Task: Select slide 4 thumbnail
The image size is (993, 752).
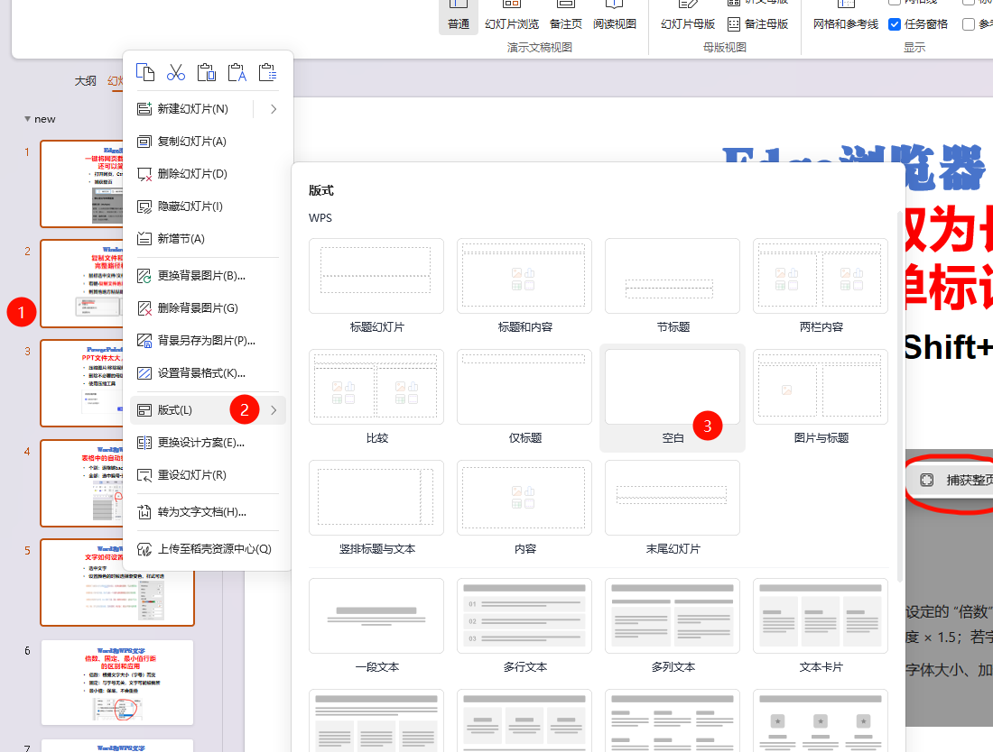Action: pos(81,483)
